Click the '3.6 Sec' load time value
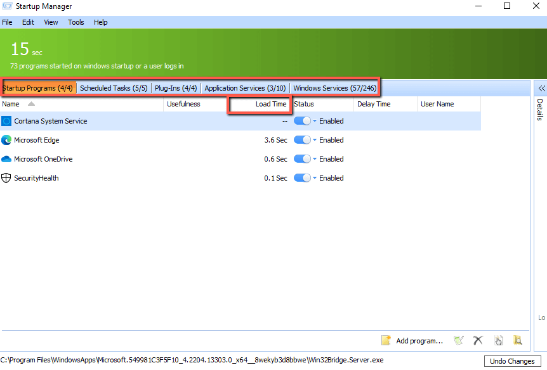Viewport: 547px width, 370px height. click(275, 140)
